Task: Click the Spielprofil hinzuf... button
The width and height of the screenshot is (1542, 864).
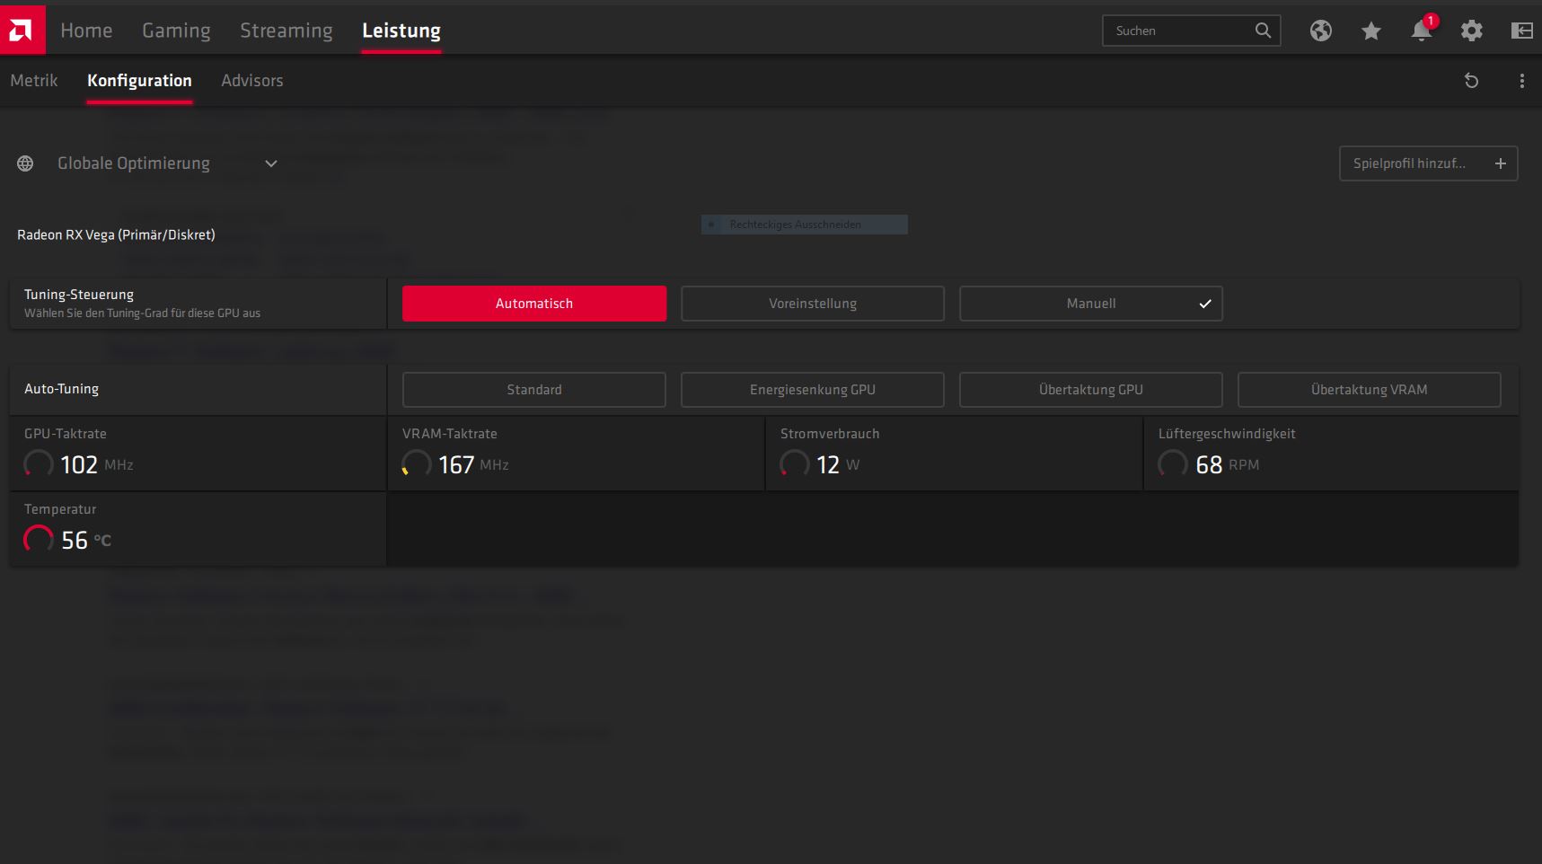Action: click(x=1428, y=163)
